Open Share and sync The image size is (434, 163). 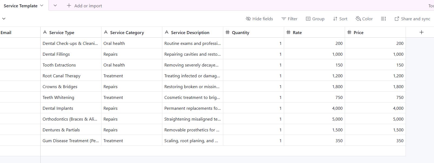[x=412, y=19]
